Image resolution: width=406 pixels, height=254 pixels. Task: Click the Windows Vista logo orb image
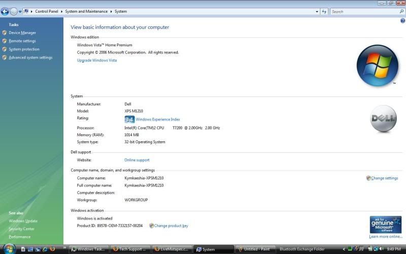point(378,66)
